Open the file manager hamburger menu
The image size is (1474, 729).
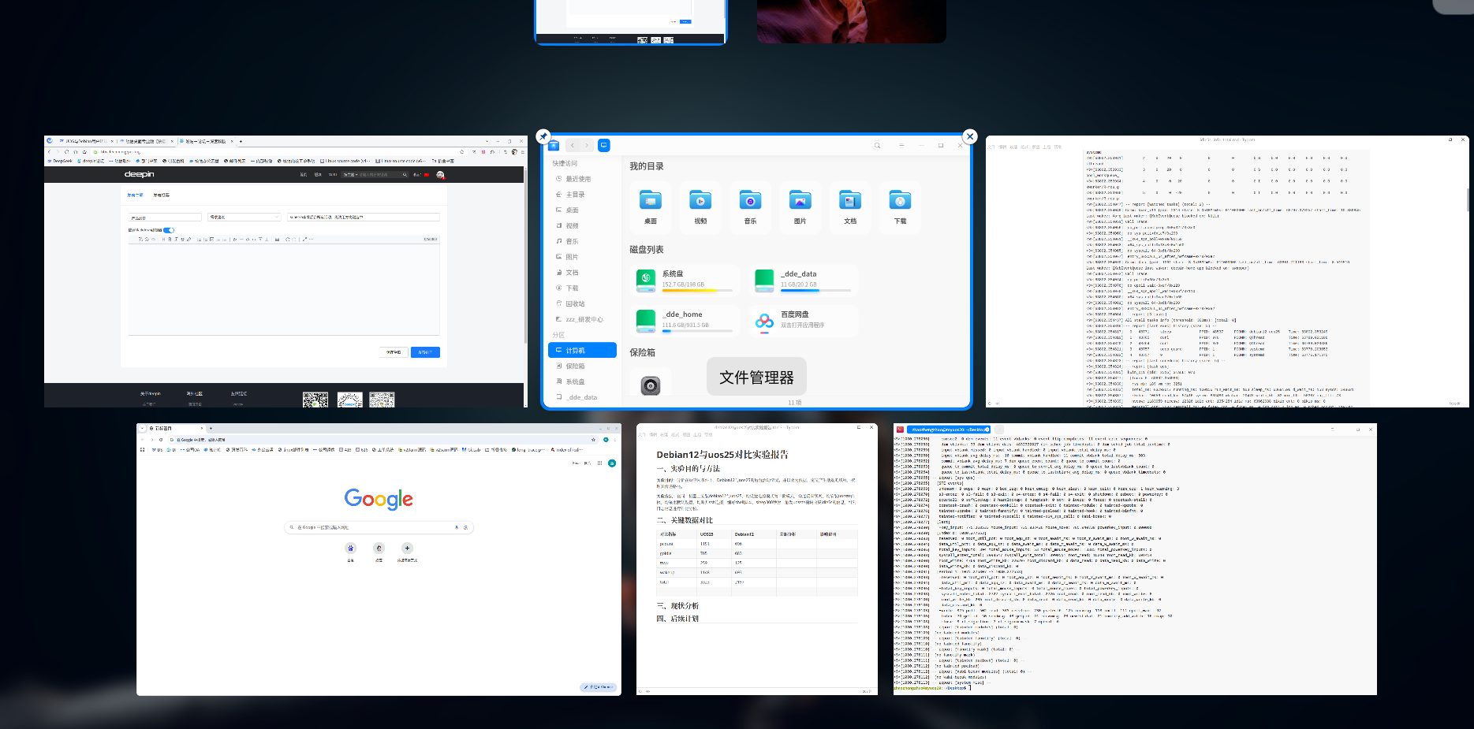coord(901,146)
